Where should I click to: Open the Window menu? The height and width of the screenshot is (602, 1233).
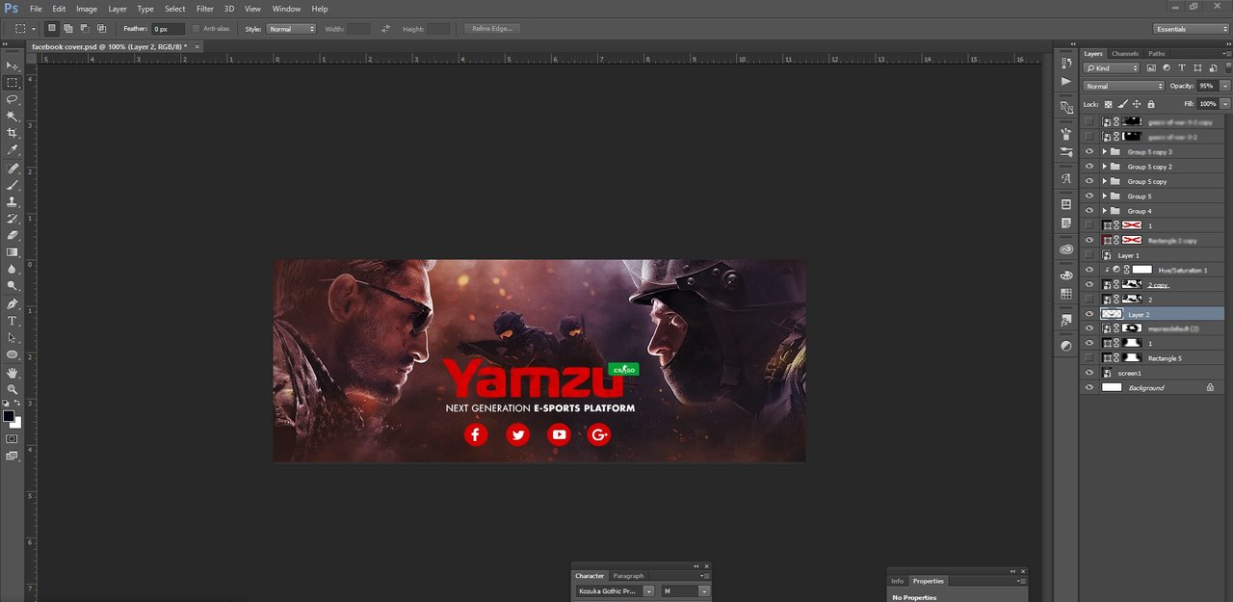286,9
